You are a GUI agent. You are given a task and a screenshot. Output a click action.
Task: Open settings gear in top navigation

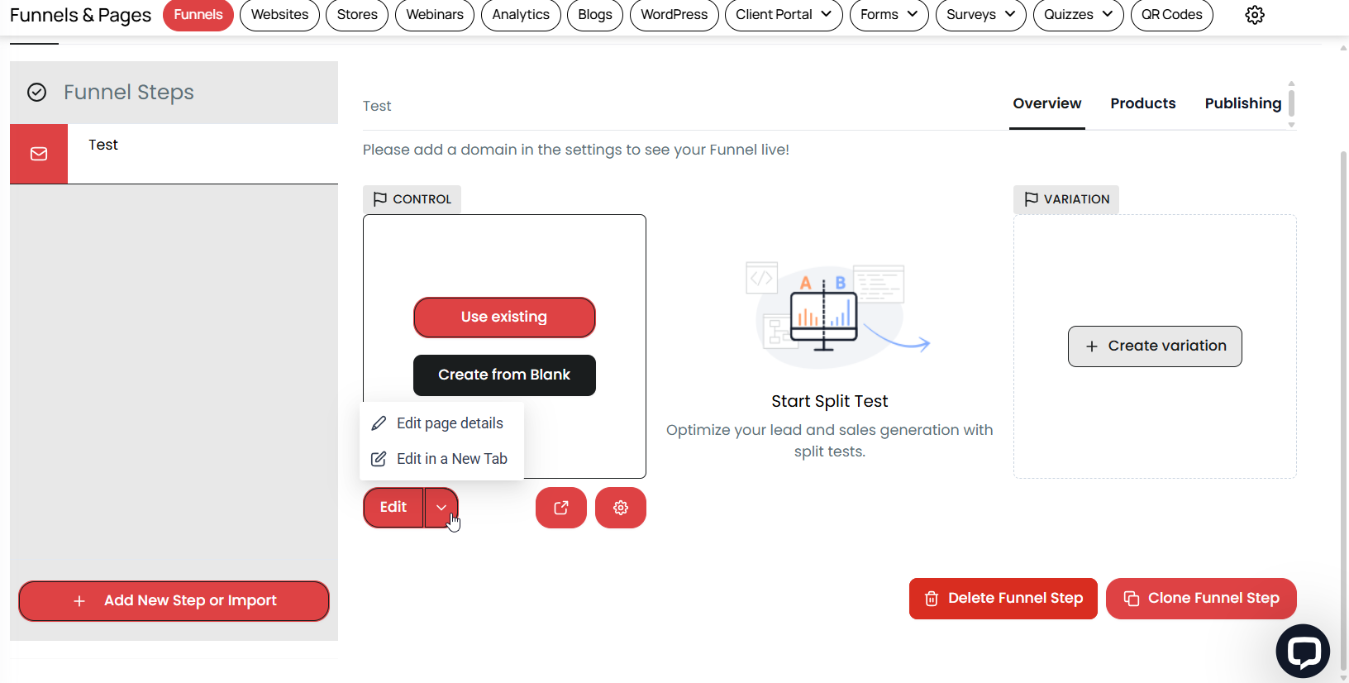tap(1255, 15)
